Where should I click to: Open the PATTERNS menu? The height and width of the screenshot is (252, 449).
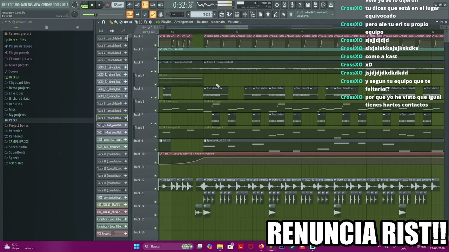[x=27, y=5]
